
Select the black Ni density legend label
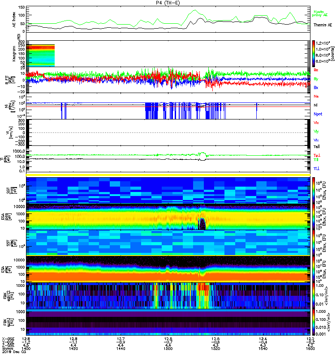click(x=316, y=105)
